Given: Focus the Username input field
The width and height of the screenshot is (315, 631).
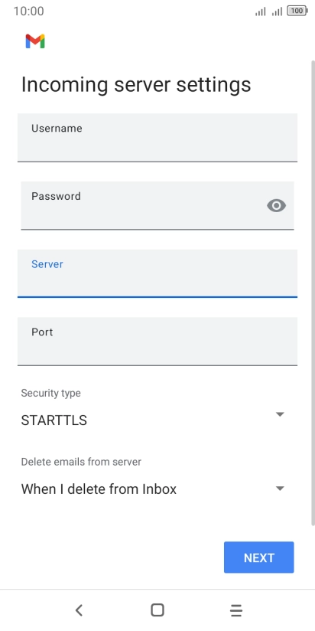Looking at the screenshot, I should tap(157, 138).
